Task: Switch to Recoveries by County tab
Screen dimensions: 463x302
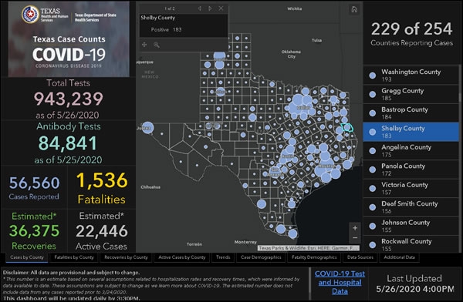Action: [126, 257]
